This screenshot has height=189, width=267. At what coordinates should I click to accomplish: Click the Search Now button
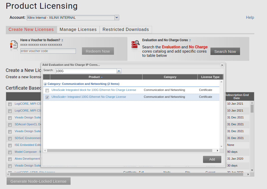coord(225,51)
